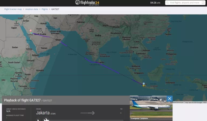Click the Great Circle Distance N/A value
207x121 pixels.
click(x=8, y=111)
